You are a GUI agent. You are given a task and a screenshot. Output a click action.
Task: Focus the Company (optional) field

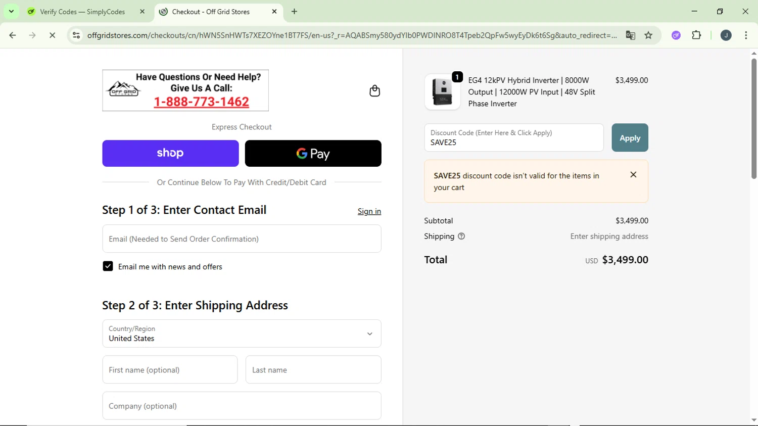pos(242,406)
